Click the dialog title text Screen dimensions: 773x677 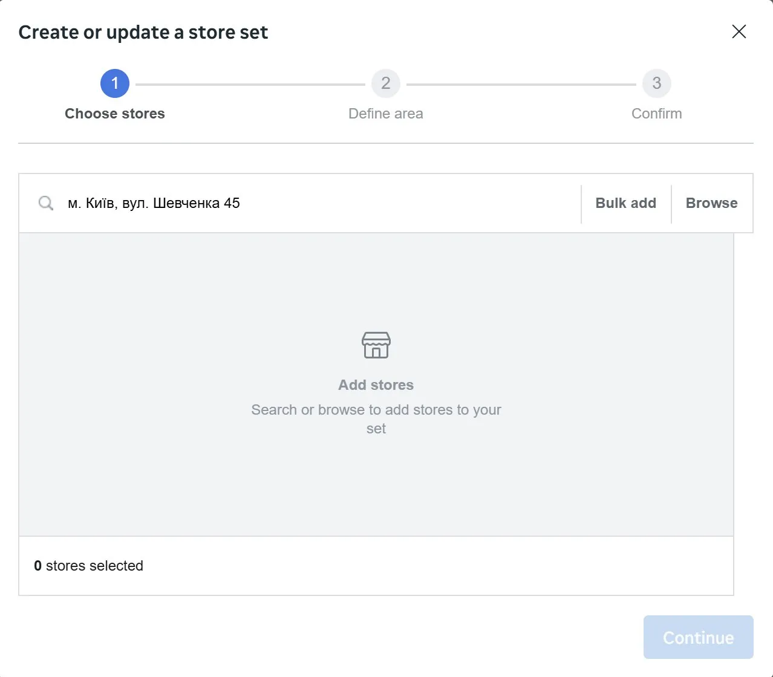click(x=143, y=33)
